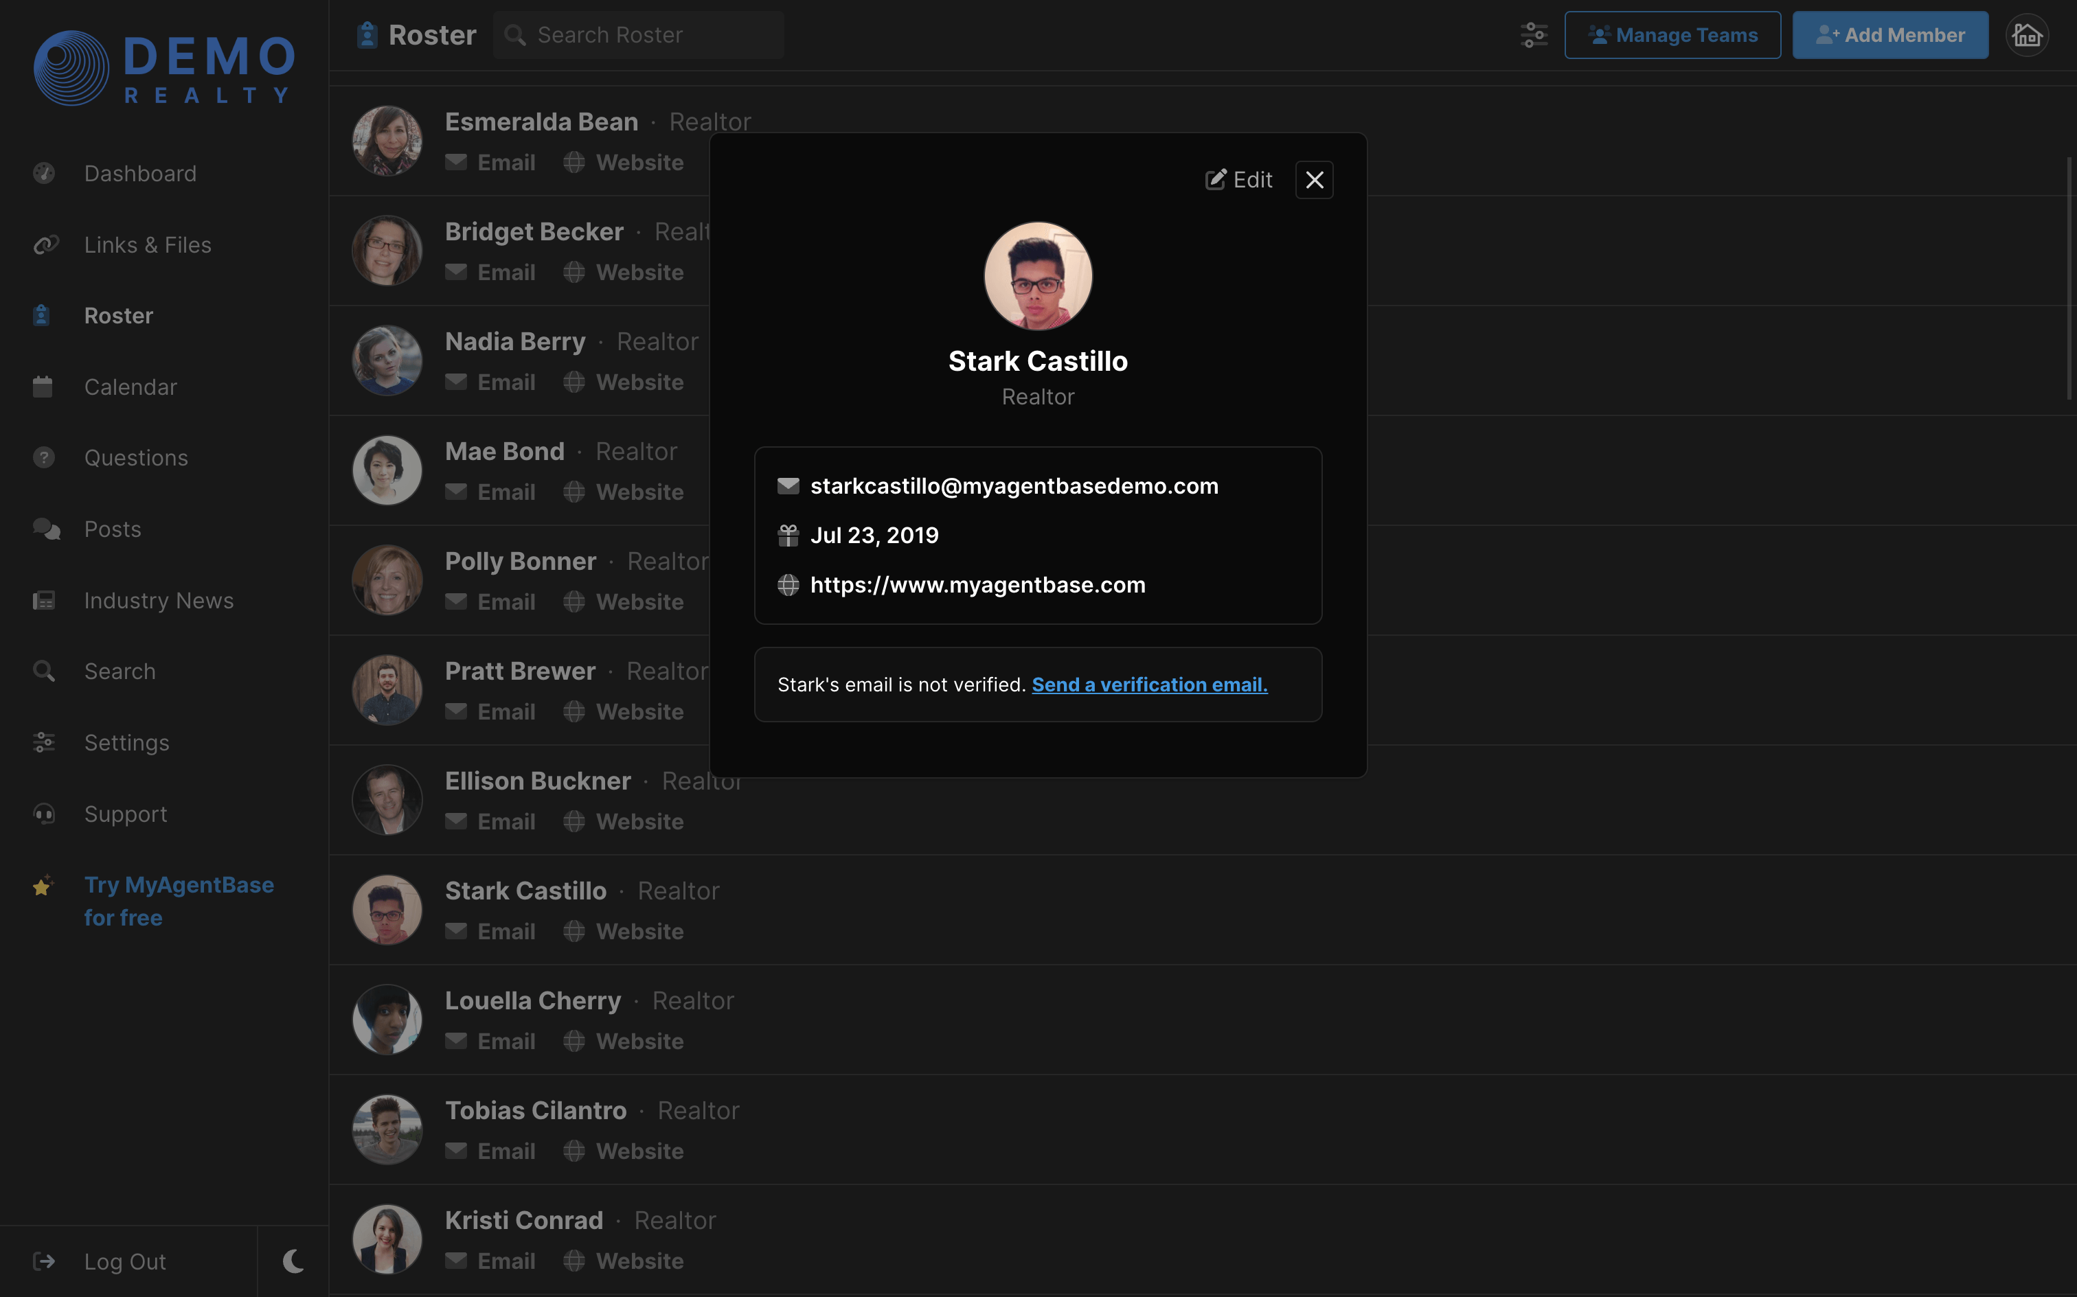Click Send a verification email link

coord(1149,685)
